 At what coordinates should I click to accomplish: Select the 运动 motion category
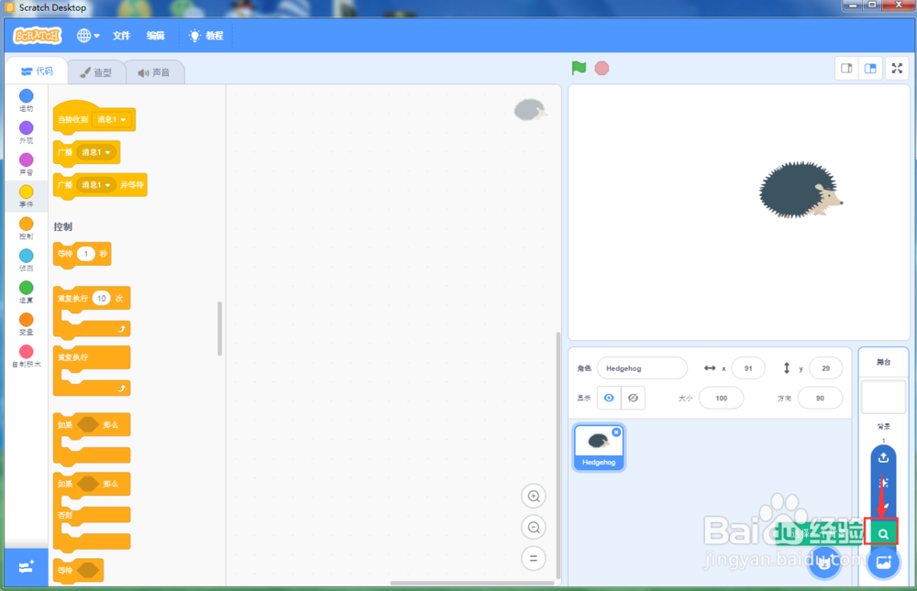(x=27, y=100)
